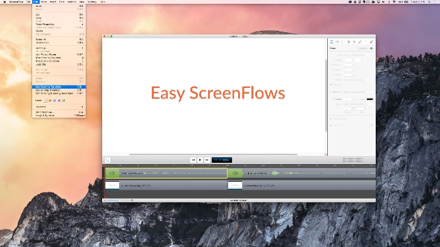The image size is (440, 247).
Task: Select Add Starting & Ending Transitions
Action: (59, 94)
